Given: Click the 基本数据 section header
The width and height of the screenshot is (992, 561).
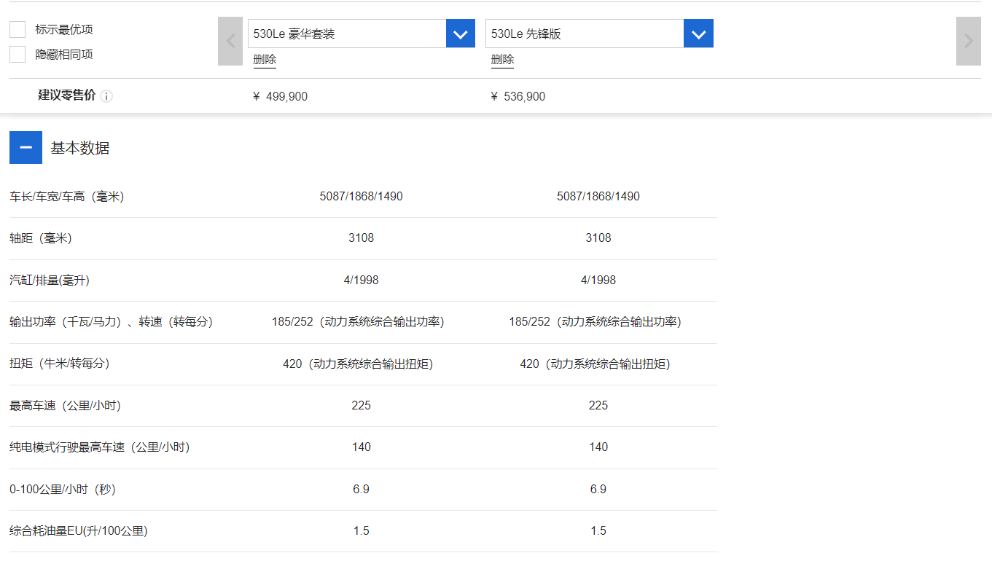Looking at the screenshot, I should [x=80, y=147].
